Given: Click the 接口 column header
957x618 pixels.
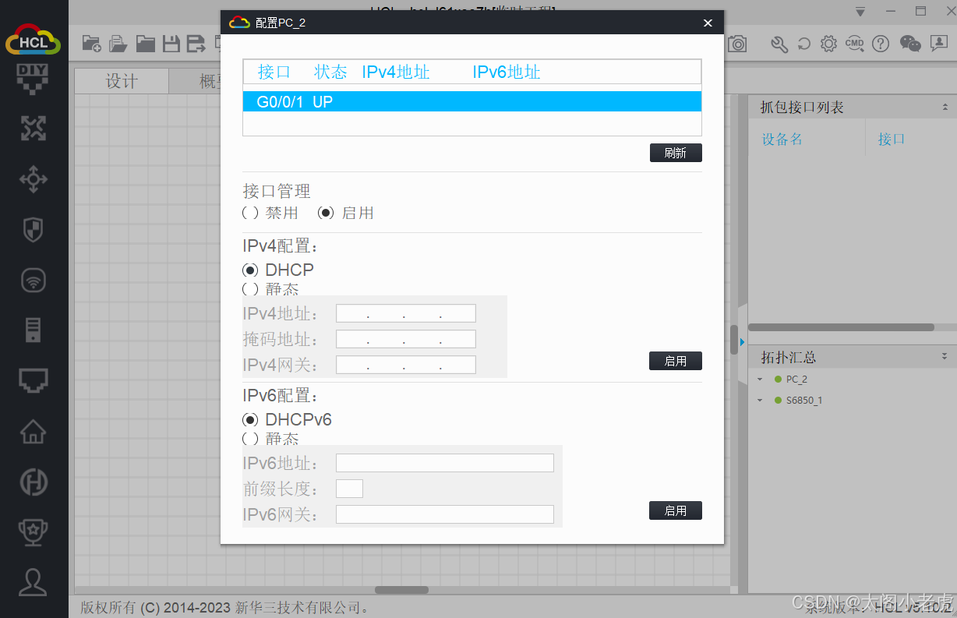Looking at the screenshot, I should 274,72.
